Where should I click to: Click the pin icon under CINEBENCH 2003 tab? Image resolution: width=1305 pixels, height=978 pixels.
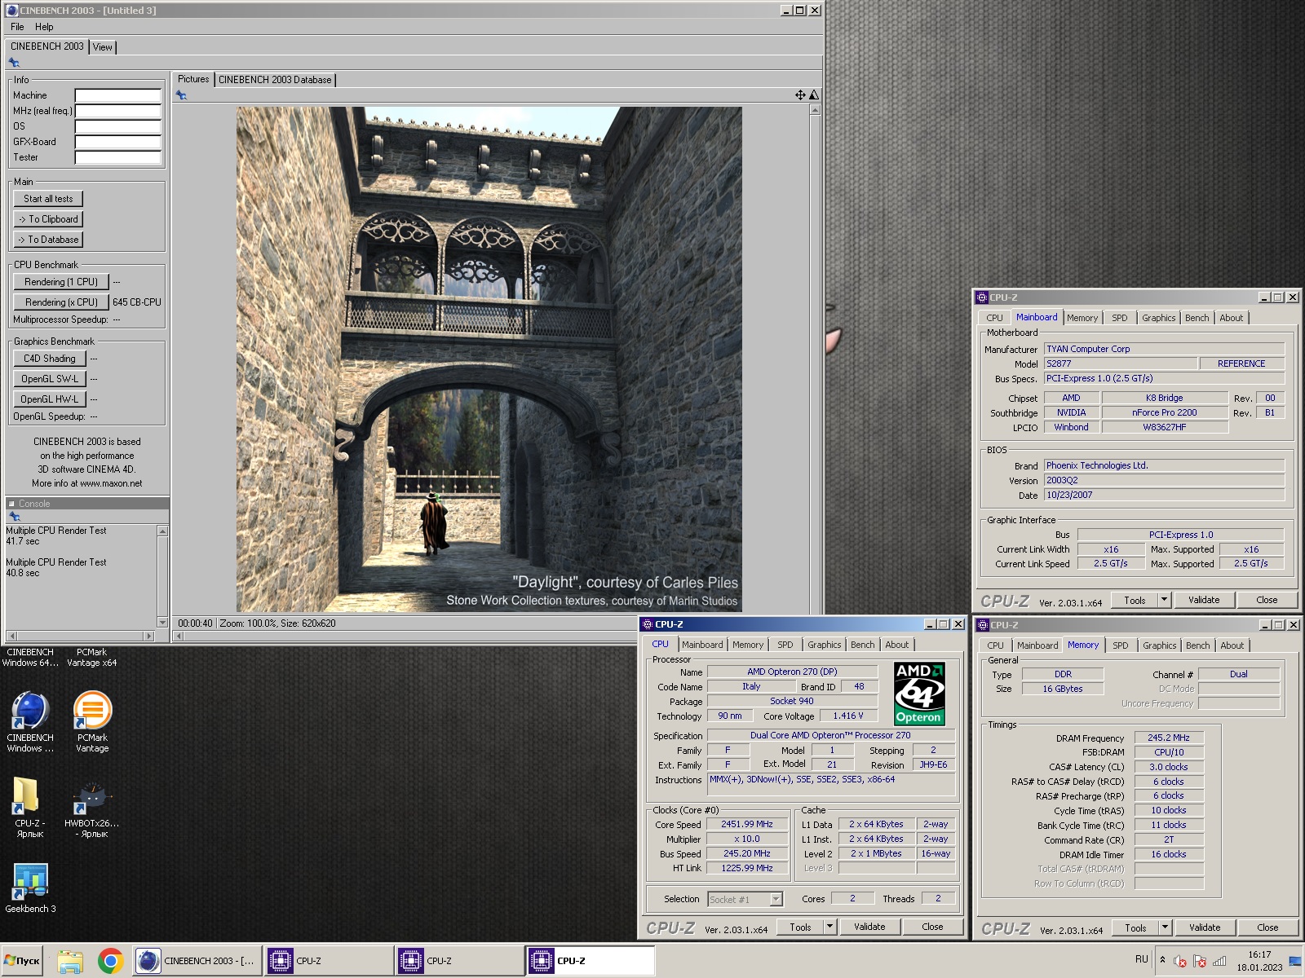point(14,63)
